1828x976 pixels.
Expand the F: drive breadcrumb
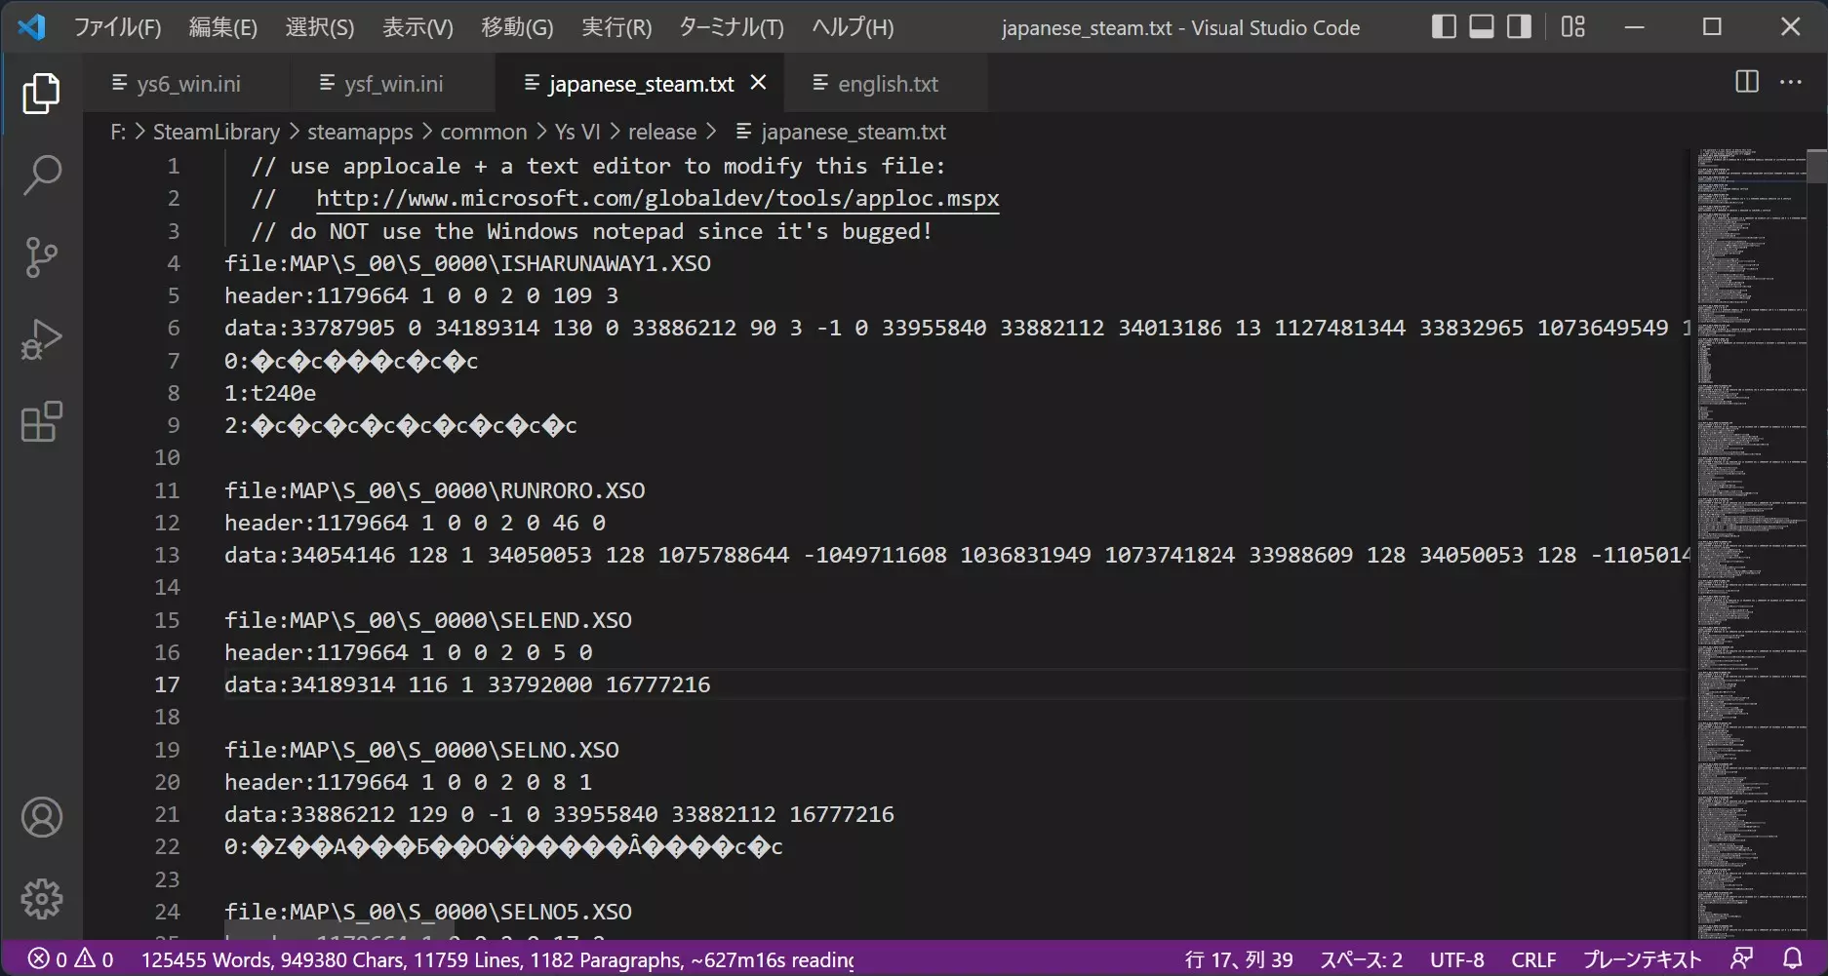pyautogui.click(x=118, y=132)
